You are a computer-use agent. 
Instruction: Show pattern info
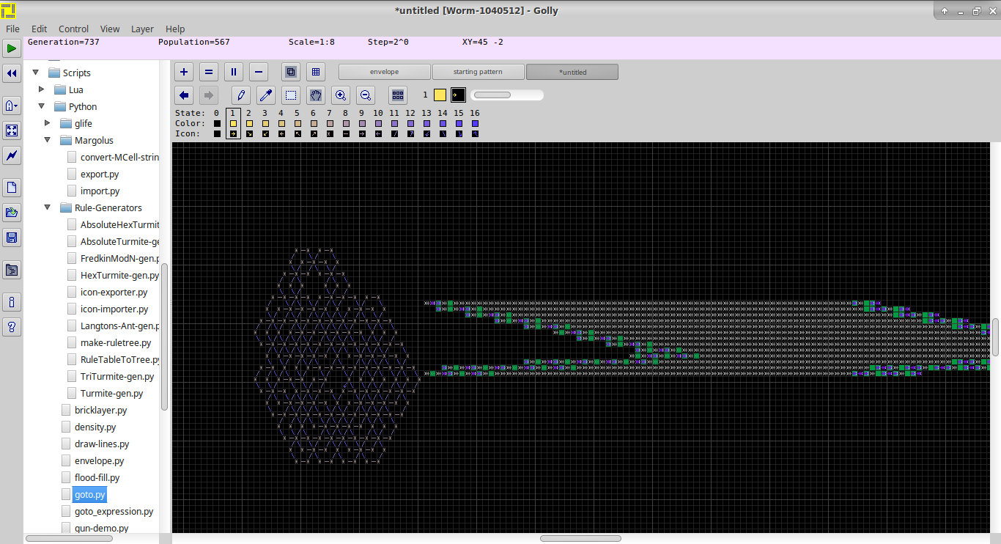coord(12,302)
